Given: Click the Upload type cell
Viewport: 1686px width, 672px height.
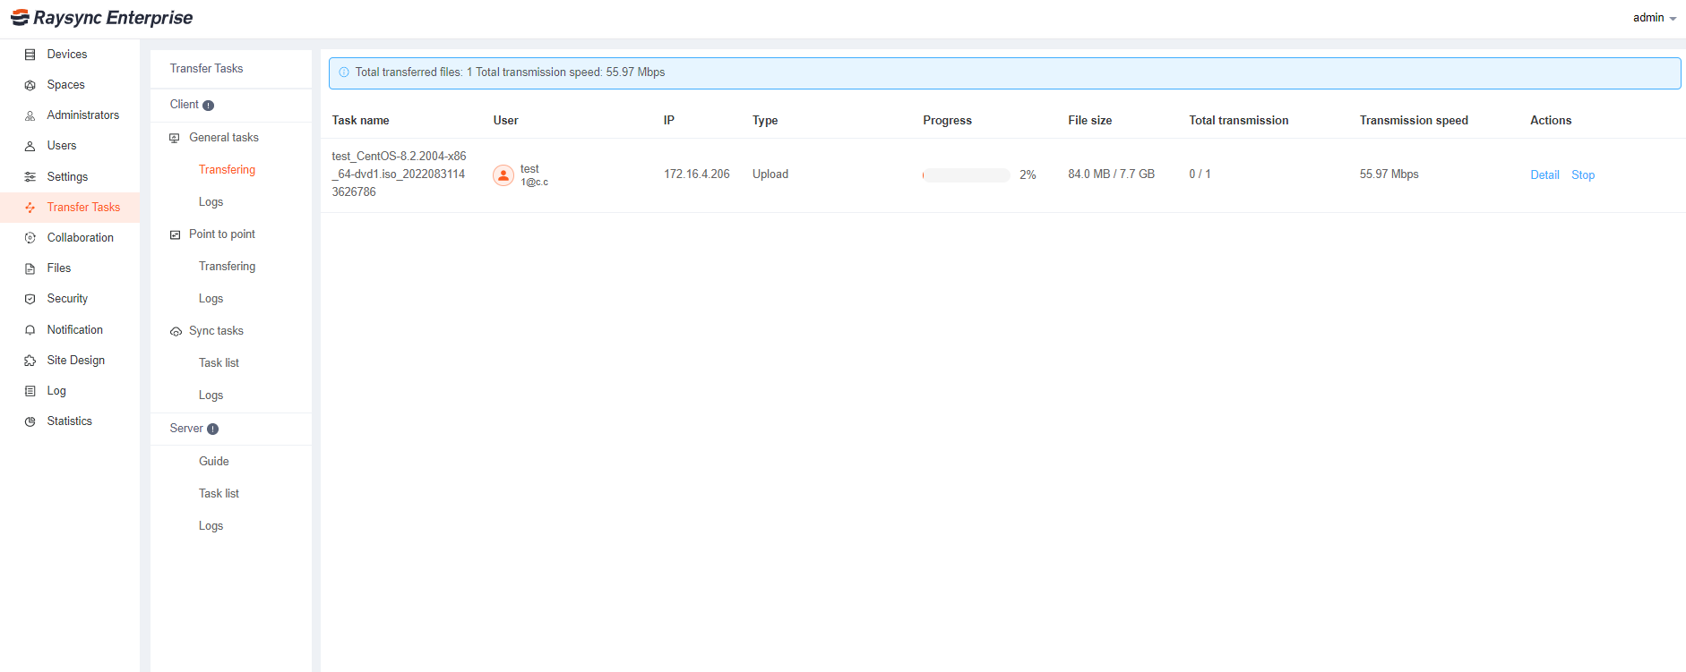Looking at the screenshot, I should [x=770, y=174].
